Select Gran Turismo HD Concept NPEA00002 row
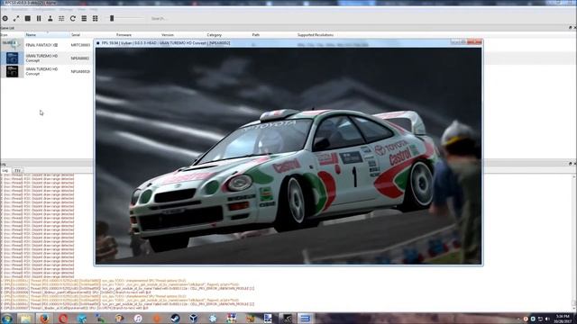 [x=47, y=58]
